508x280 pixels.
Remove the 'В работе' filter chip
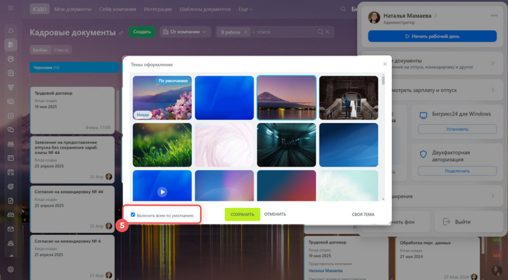246,32
